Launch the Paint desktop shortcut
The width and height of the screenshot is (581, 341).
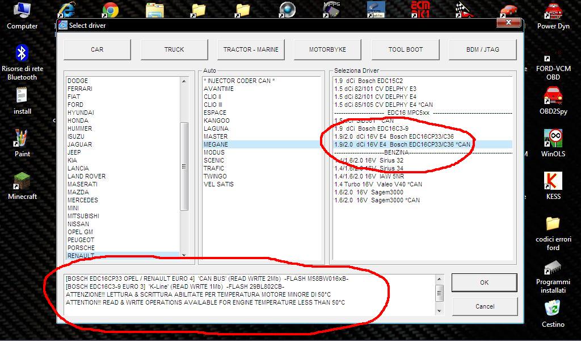point(22,143)
